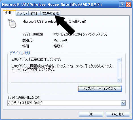Open the ドライバ tab
133x120 pixels.
pyautogui.click(x=22, y=13)
